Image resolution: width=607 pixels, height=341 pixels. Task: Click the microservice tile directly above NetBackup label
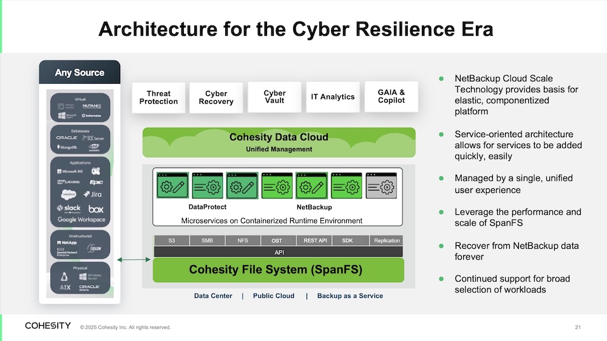click(312, 186)
